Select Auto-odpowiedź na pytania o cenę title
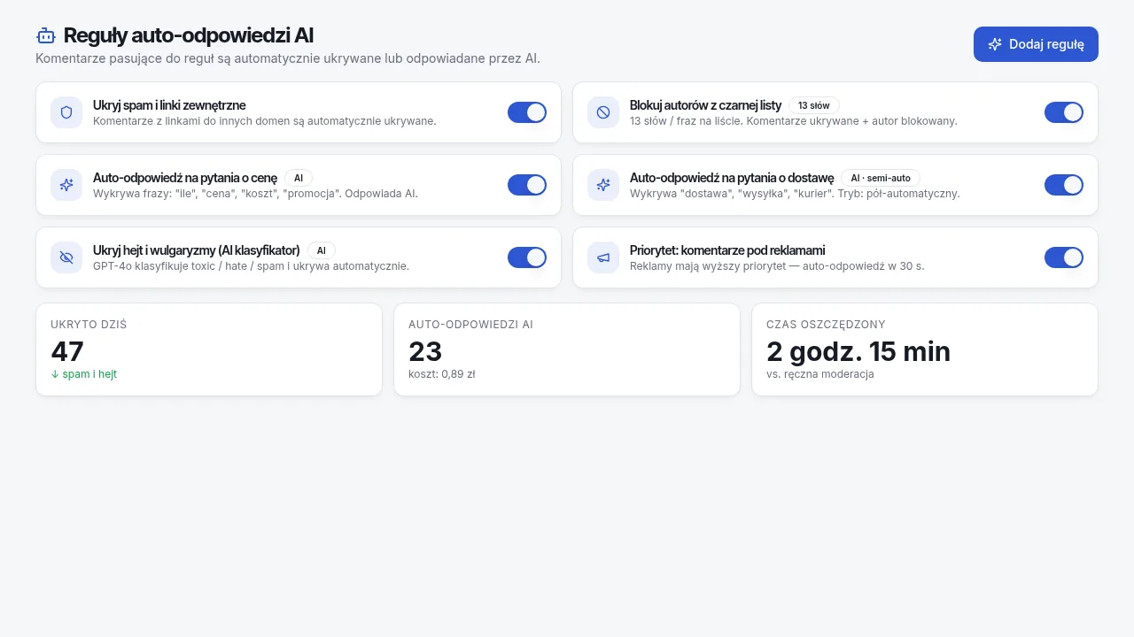Viewport: 1134px width, 637px height. pyautogui.click(x=185, y=178)
